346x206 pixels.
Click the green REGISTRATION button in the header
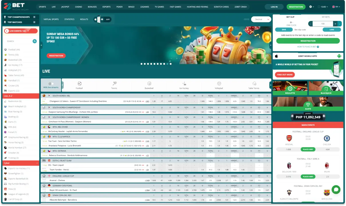296,6
